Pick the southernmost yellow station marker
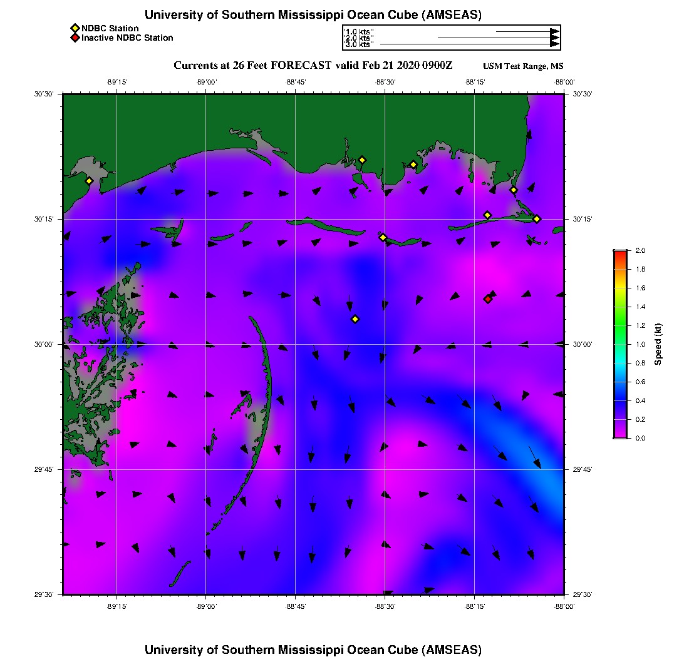The height and width of the screenshot is (657, 689). tap(355, 319)
